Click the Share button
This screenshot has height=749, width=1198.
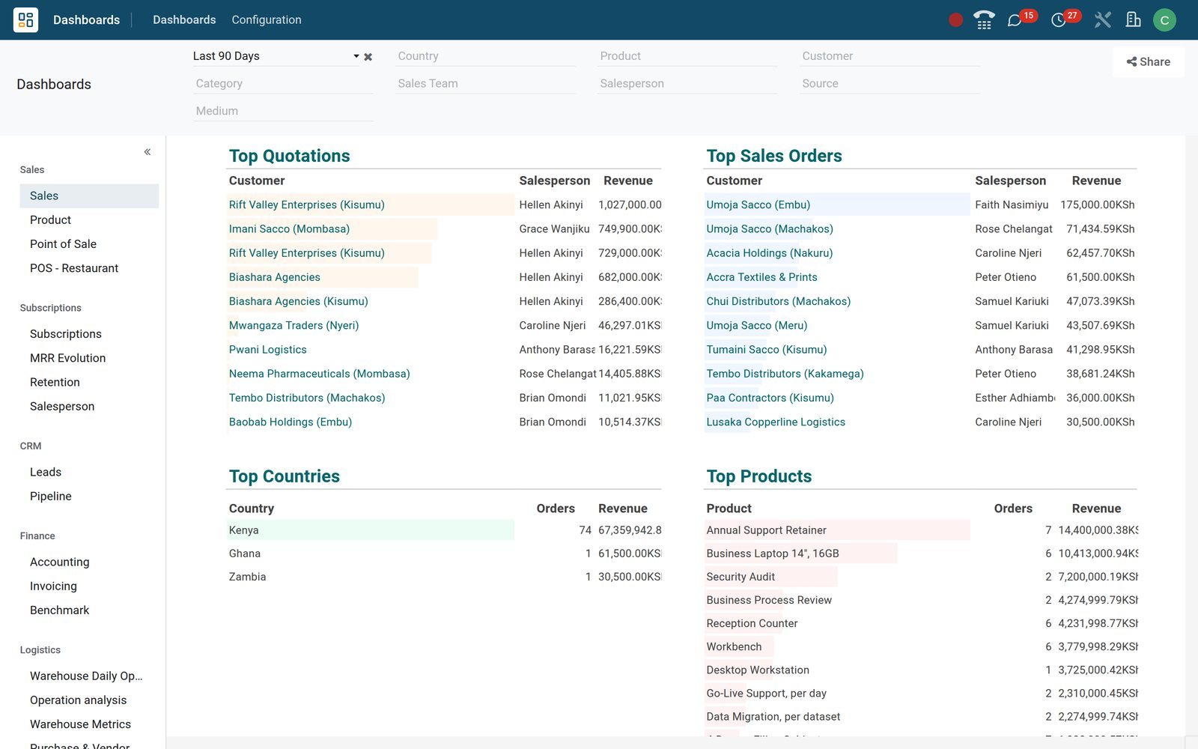point(1149,62)
